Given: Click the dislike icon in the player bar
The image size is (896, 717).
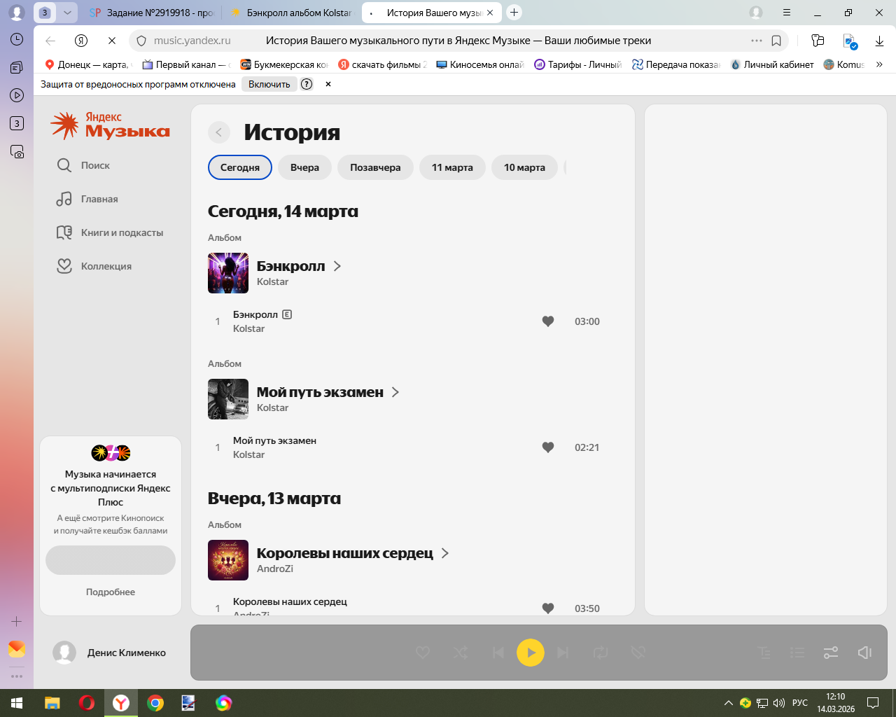Looking at the screenshot, I should (638, 653).
